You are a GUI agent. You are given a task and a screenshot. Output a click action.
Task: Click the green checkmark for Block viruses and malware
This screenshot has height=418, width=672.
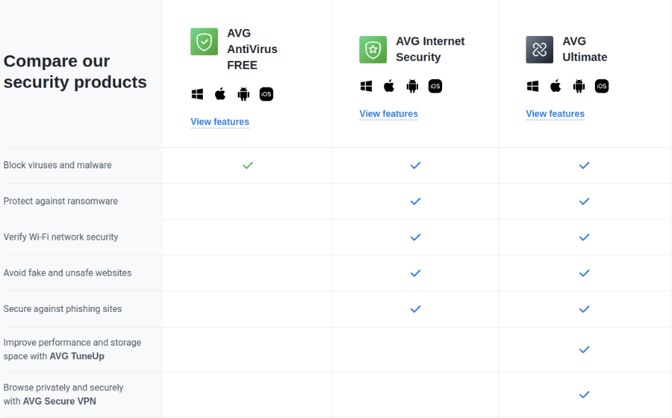click(x=248, y=166)
